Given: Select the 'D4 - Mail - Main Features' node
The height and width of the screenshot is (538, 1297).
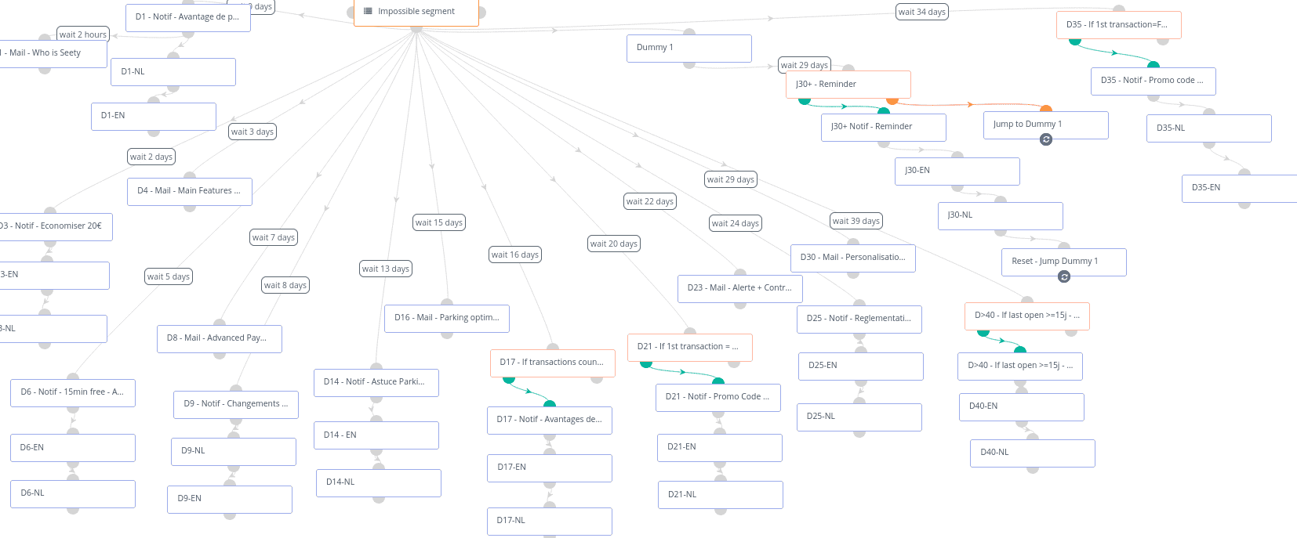Looking at the screenshot, I should pyautogui.click(x=189, y=191).
